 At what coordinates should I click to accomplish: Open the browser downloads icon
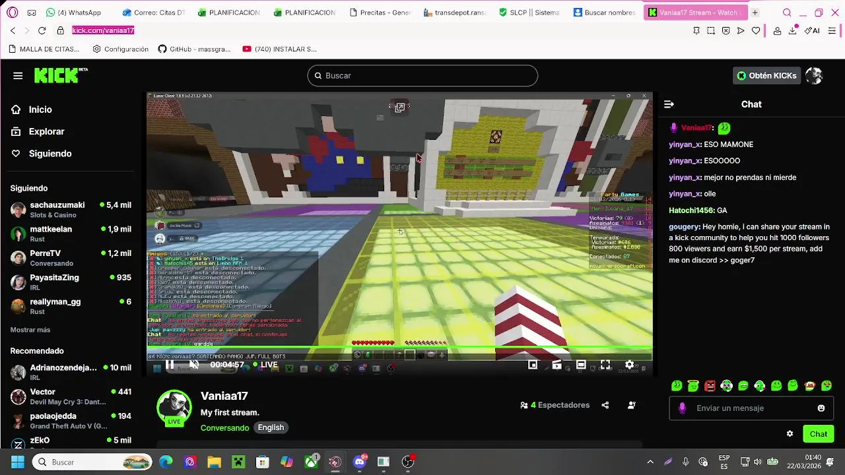(x=793, y=30)
